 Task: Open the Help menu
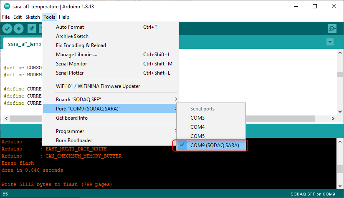tap(64, 17)
